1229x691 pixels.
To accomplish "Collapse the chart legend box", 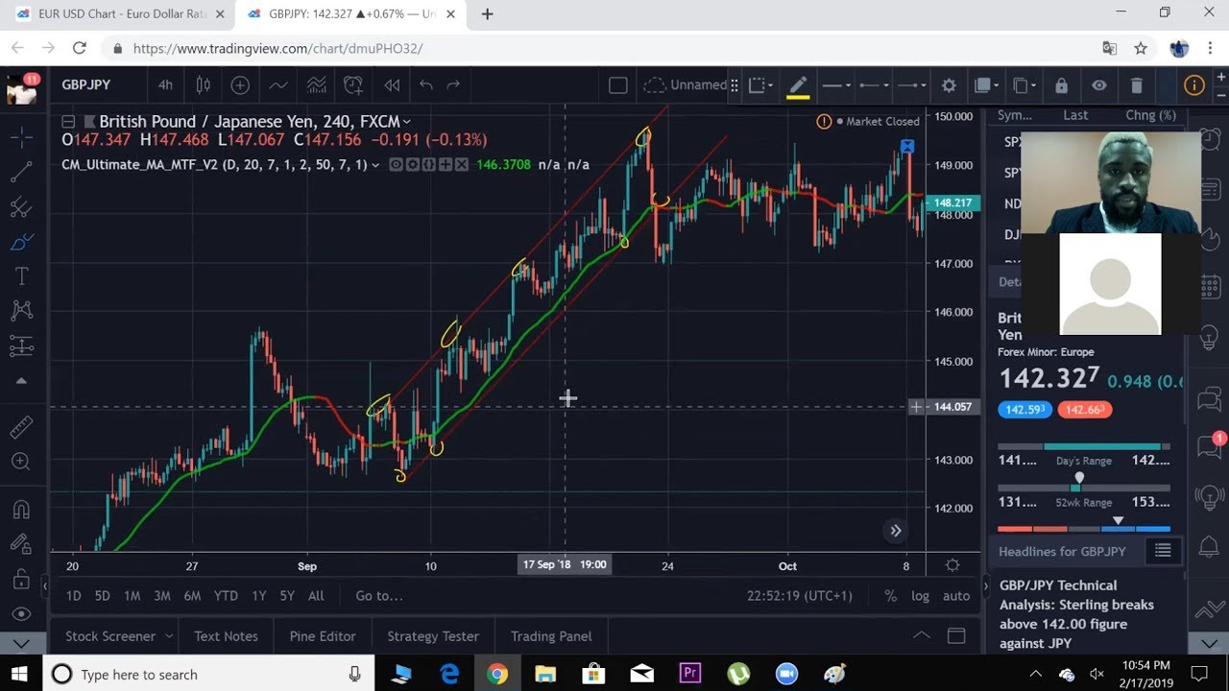I will coord(68,122).
